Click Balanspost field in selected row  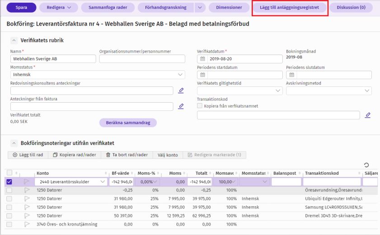[x=286, y=181]
